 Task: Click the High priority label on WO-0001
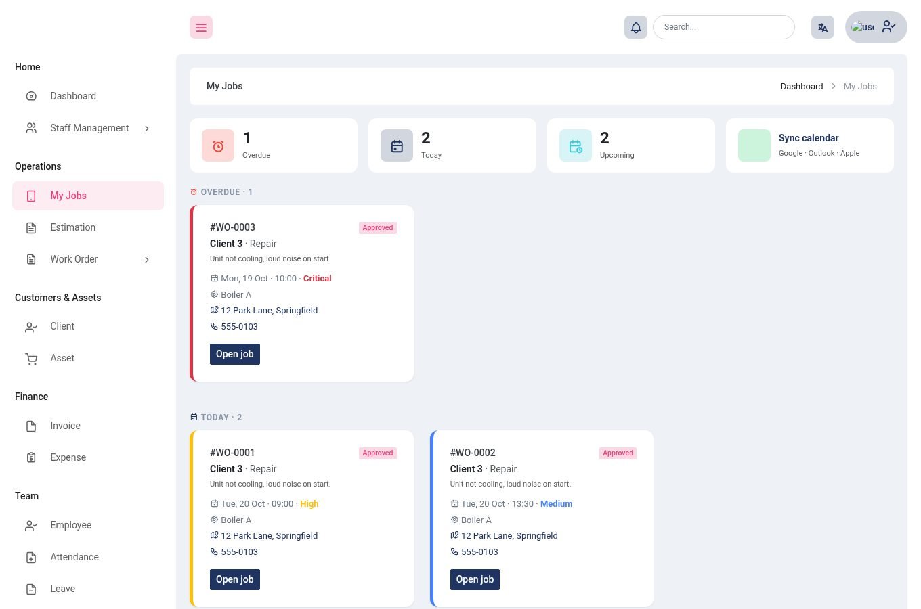pyautogui.click(x=309, y=503)
